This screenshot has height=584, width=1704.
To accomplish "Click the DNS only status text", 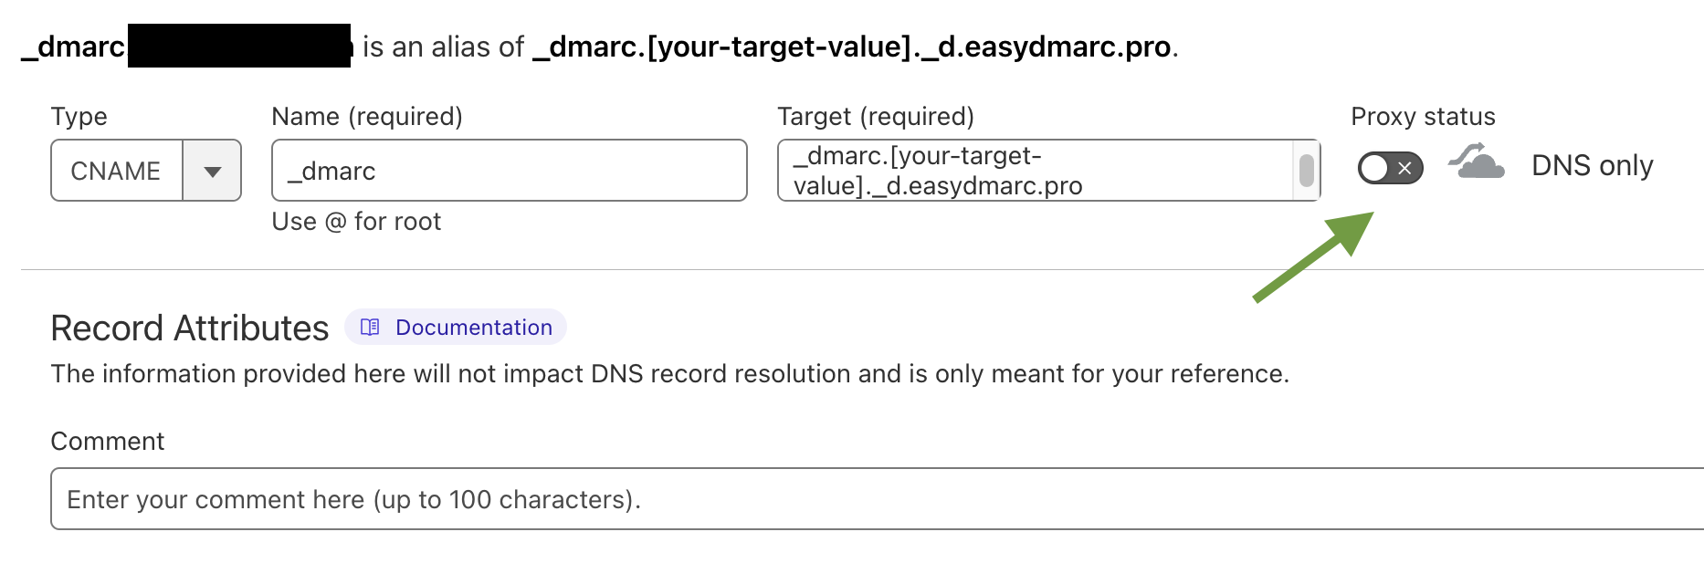I will [x=1592, y=165].
